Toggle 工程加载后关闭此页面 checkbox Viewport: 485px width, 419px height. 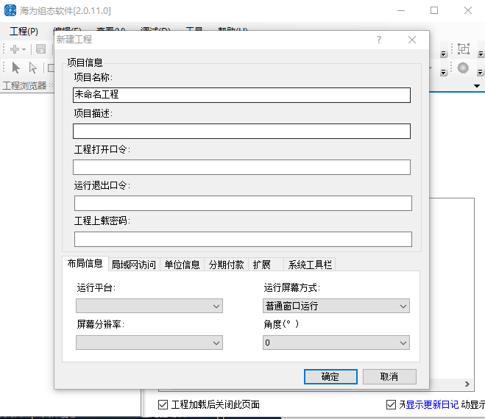tap(163, 404)
